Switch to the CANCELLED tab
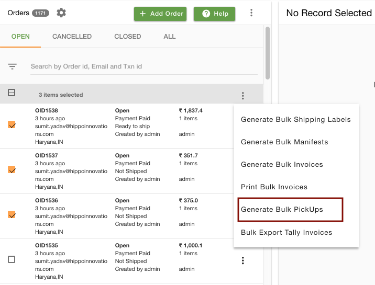Screen dimensions: 375x285 click(72, 37)
